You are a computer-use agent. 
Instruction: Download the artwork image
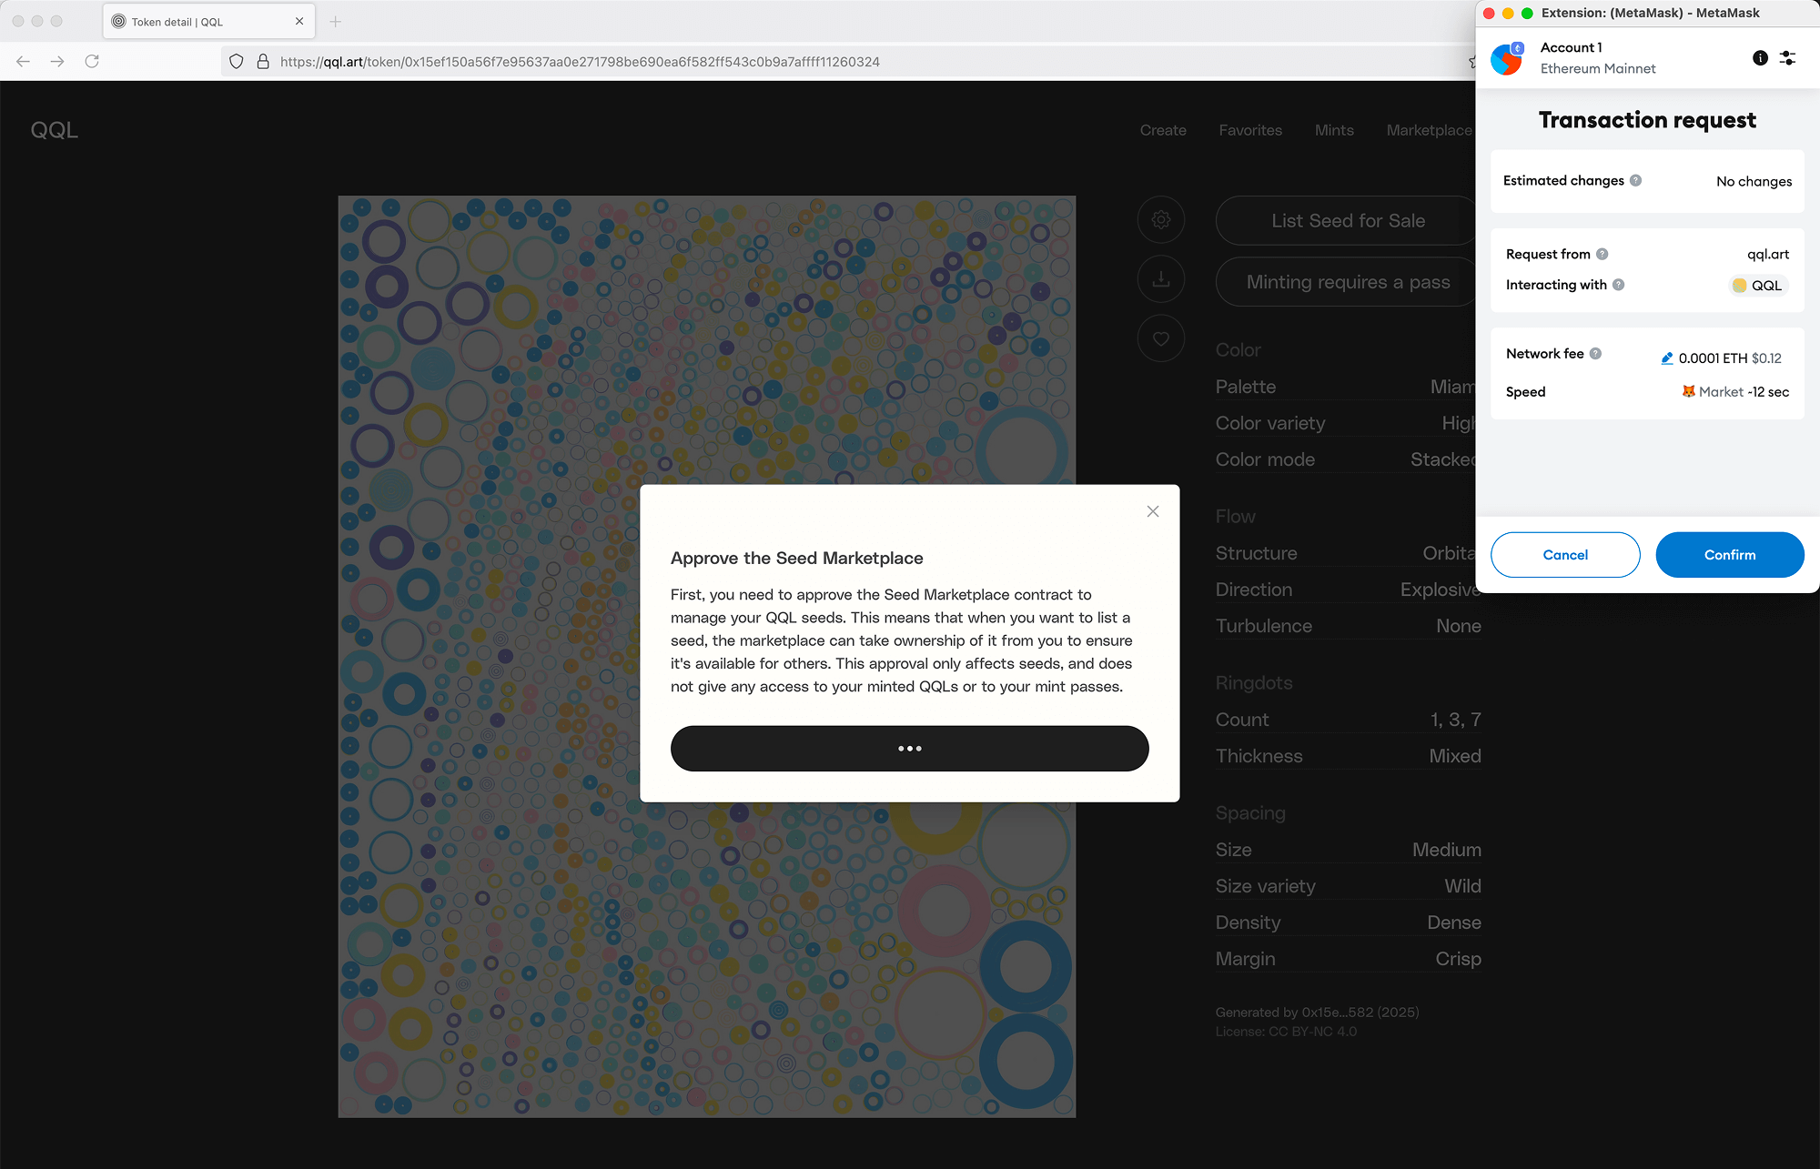coord(1160,279)
